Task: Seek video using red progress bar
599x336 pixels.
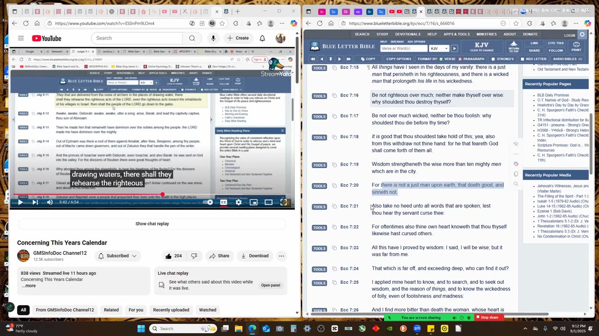Action: (x=152, y=195)
